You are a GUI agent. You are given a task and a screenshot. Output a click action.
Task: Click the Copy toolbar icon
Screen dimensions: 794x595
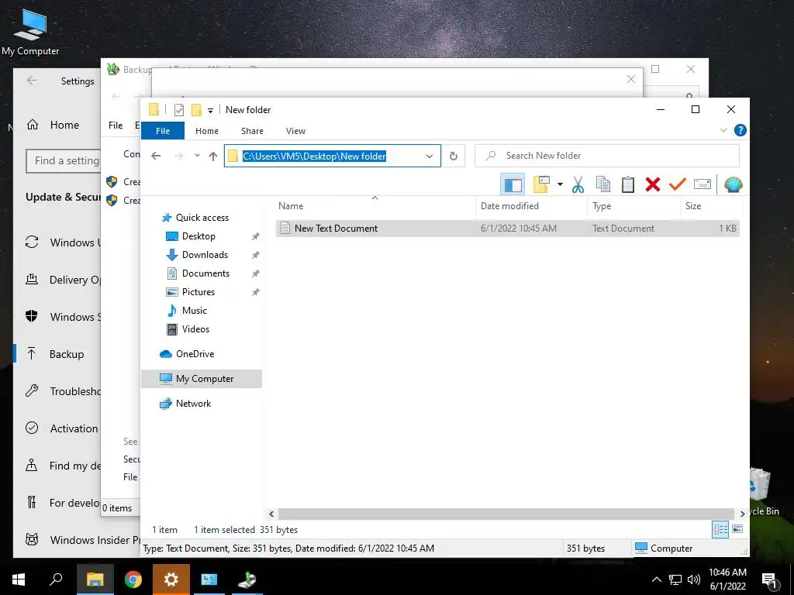tap(603, 184)
